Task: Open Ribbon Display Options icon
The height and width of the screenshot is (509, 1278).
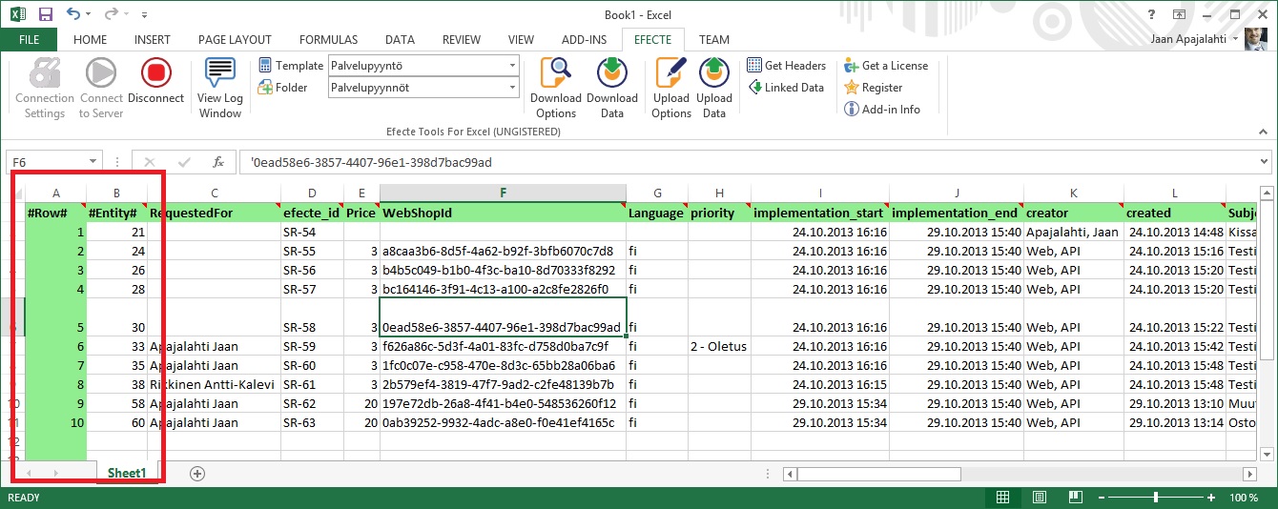Action: (x=1180, y=14)
